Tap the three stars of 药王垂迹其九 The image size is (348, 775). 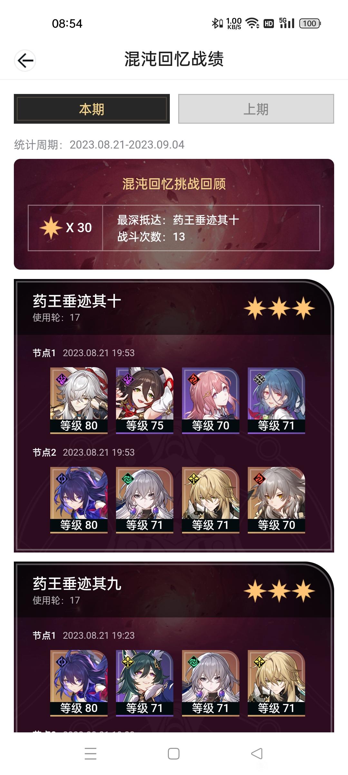click(279, 591)
